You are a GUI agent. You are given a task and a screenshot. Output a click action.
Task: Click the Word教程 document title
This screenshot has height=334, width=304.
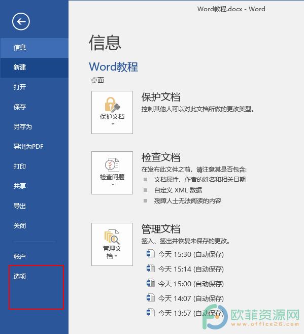coord(113,67)
